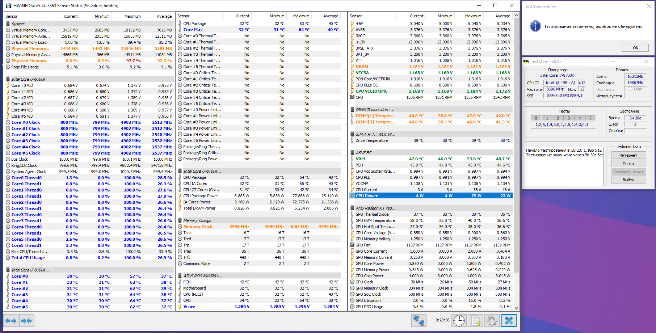Select the Total DRAM Power row
Viewport: 656px width, 333px height.
click(x=258, y=208)
